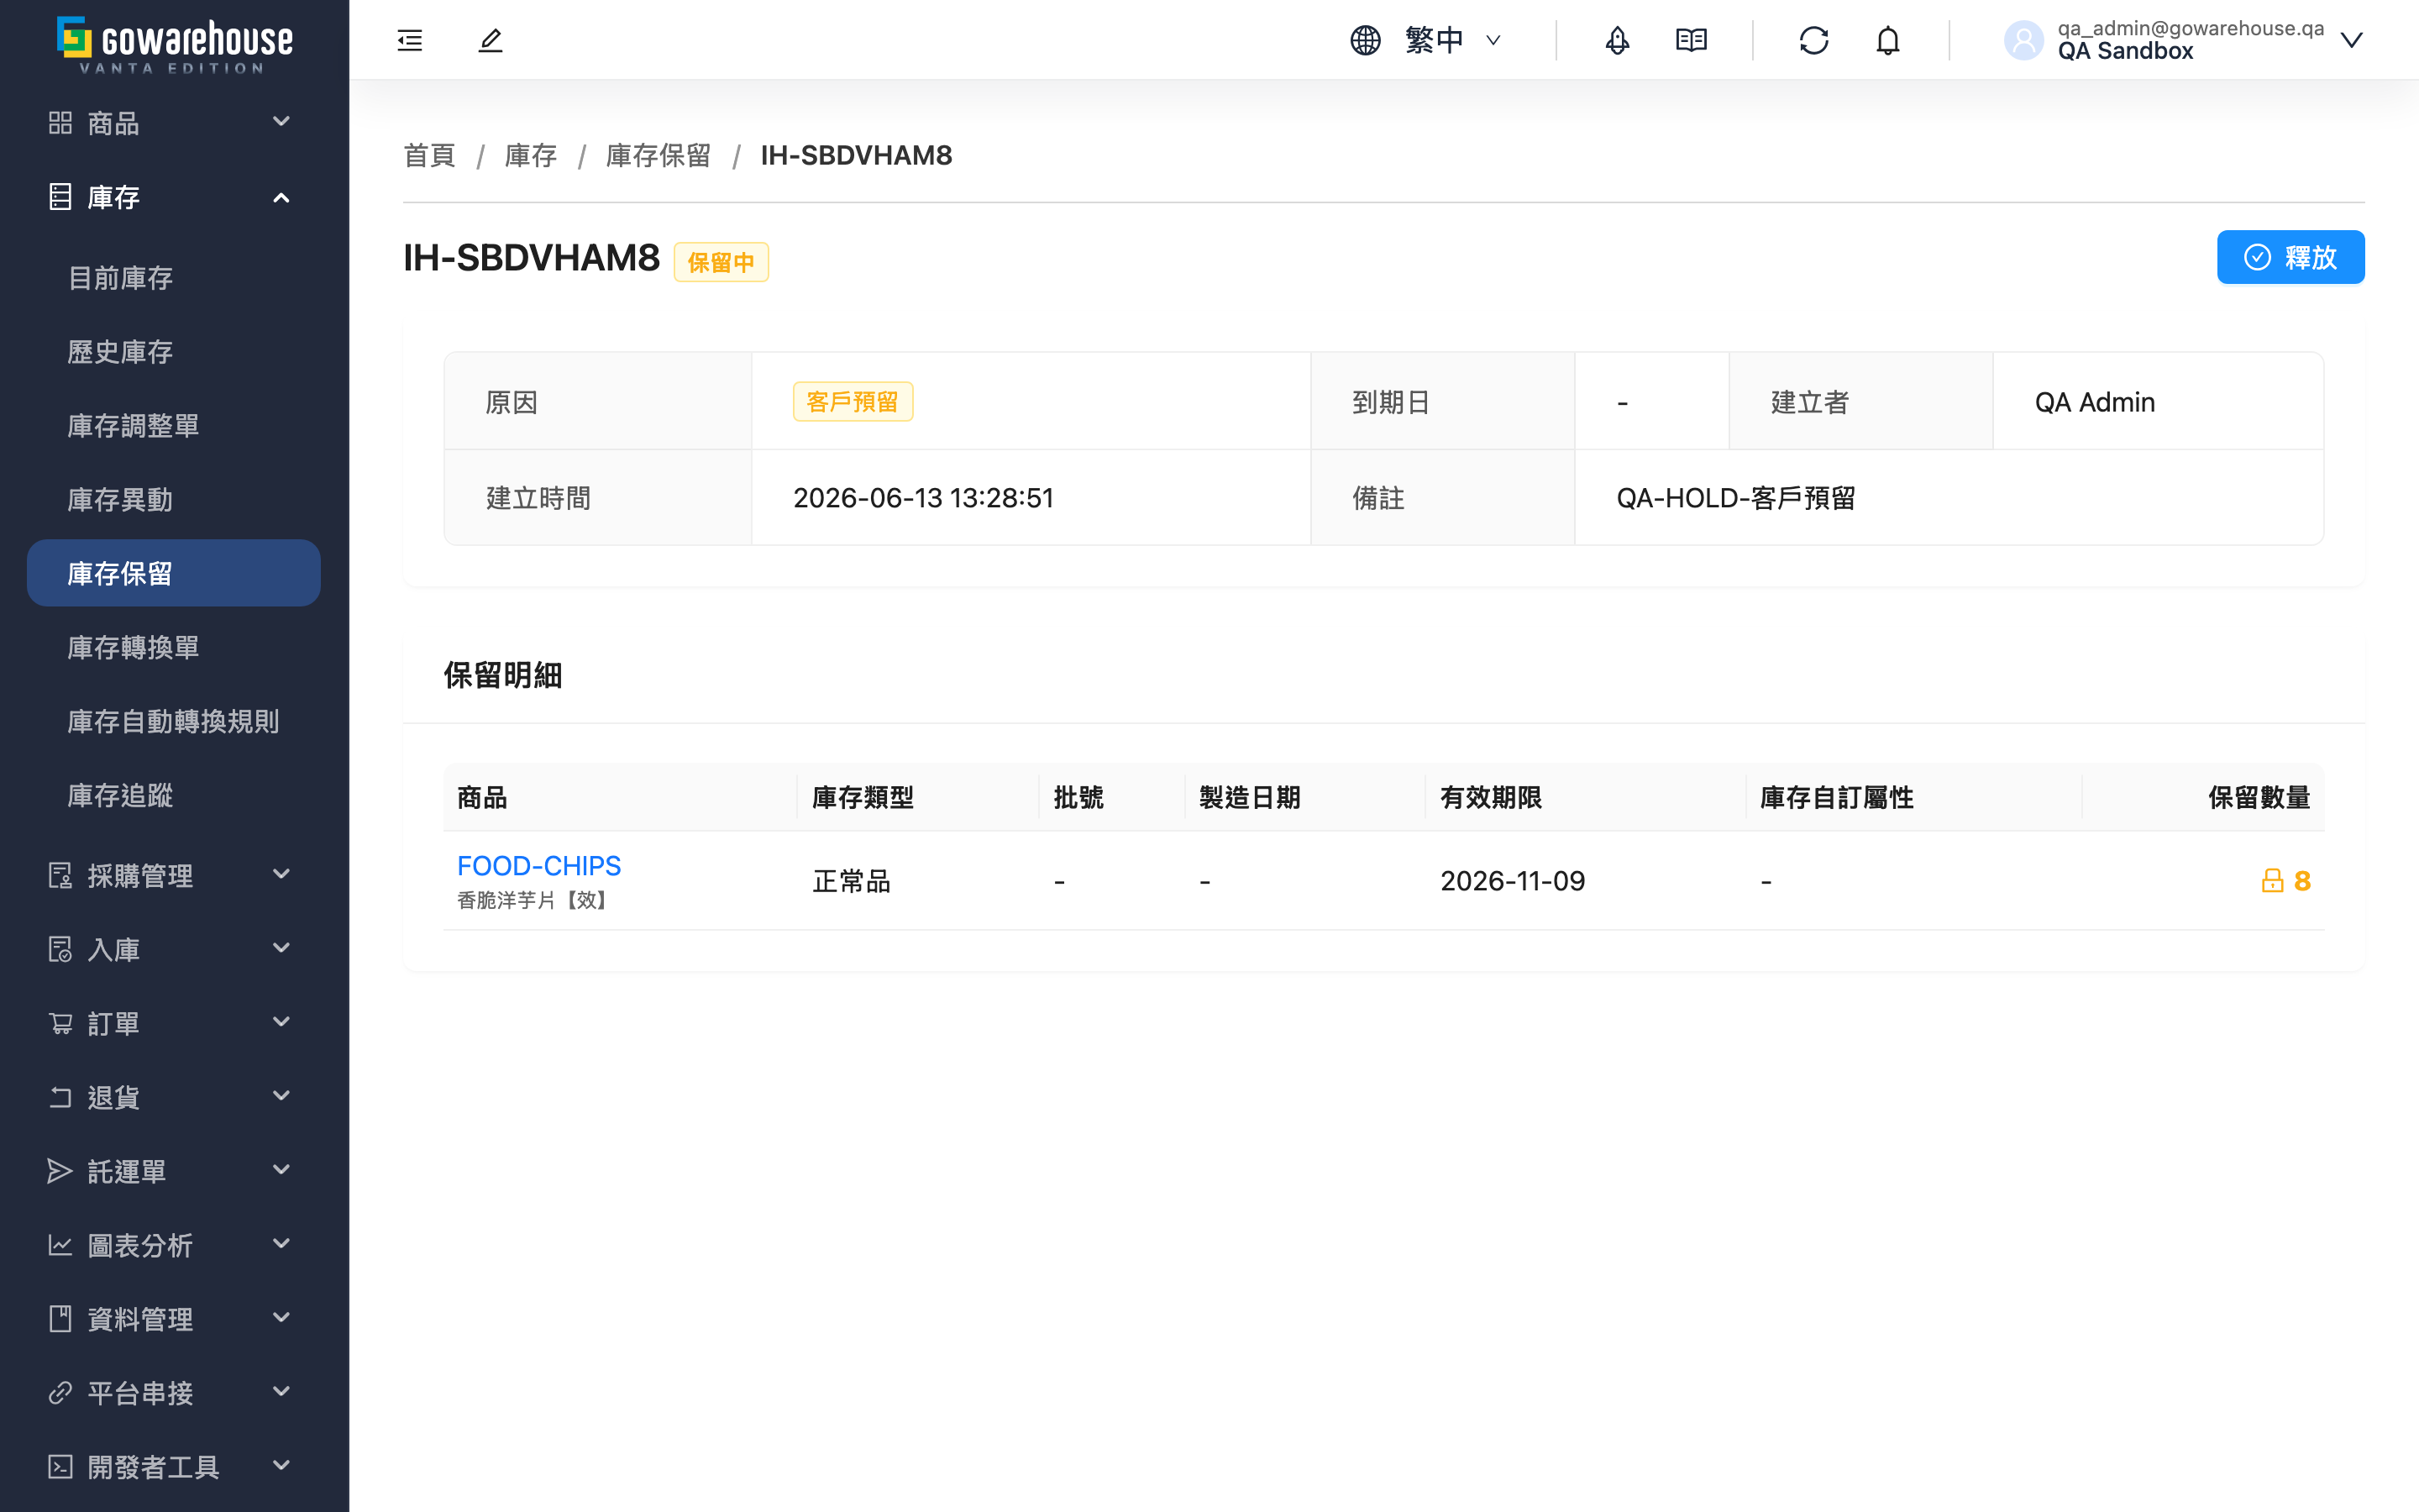Open the rocket announcements icon
Viewport: 2419px width, 1512px height.
(1618, 40)
